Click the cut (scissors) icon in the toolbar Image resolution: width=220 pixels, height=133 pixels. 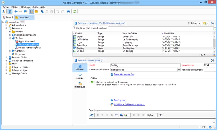point(47,12)
